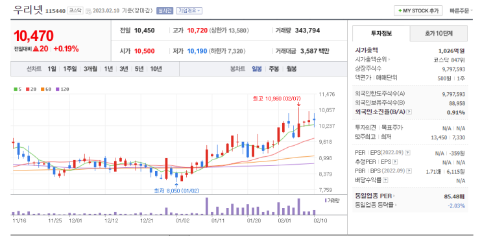Click the orange 60-day moving average legend

45,89
